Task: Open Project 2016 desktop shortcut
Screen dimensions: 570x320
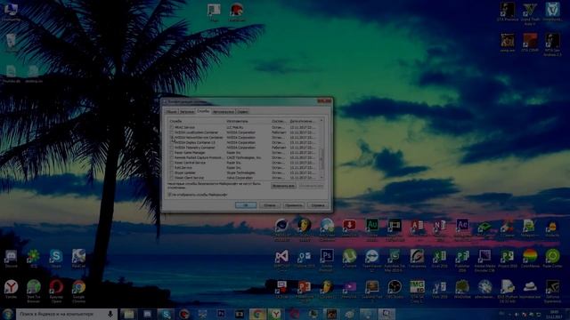Action: point(507,259)
